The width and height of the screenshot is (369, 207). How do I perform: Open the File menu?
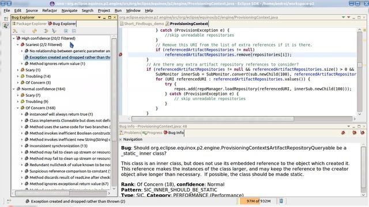pyautogui.click(x=7, y=10)
